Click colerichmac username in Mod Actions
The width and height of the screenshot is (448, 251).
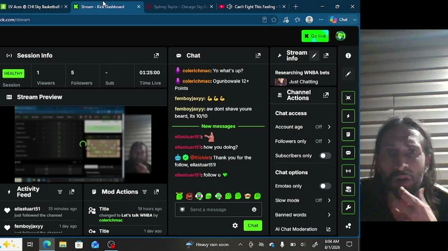[111, 220]
